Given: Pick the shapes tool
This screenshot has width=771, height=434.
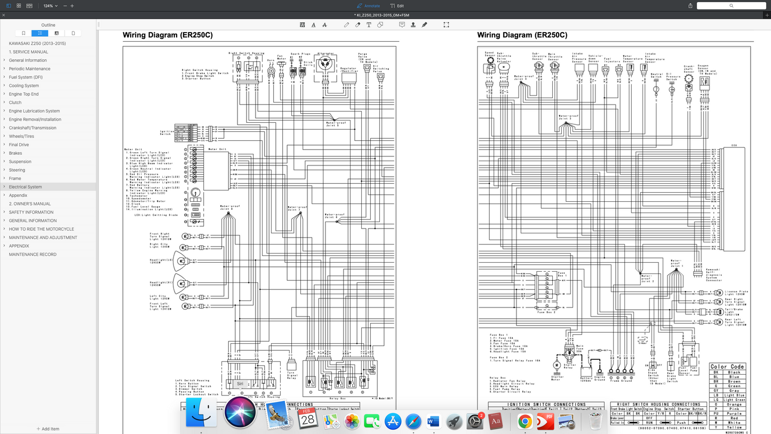Looking at the screenshot, I should 380,25.
